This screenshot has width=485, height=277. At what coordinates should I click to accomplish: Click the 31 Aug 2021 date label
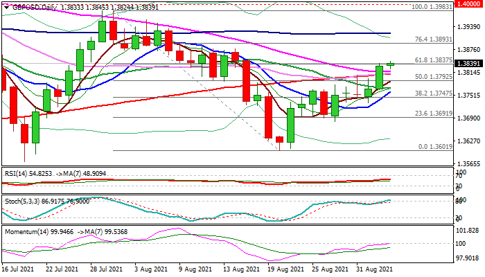374,267
